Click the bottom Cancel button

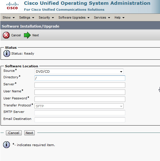tap(14, 133)
